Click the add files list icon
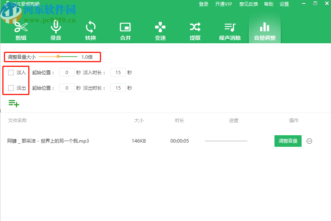The width and height of the screenshot is (331, 221). pyautogui.click(x=14, y=104)
